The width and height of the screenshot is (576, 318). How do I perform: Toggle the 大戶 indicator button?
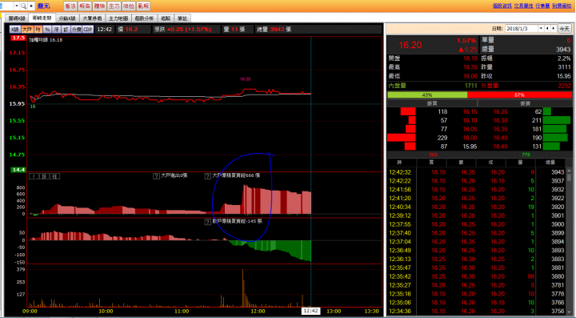[x=27, y=30]
